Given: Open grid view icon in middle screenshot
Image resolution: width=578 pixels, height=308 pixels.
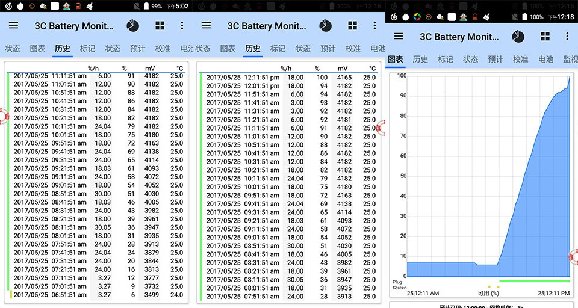Looking at the screenshot, I should tap(352, 26).
